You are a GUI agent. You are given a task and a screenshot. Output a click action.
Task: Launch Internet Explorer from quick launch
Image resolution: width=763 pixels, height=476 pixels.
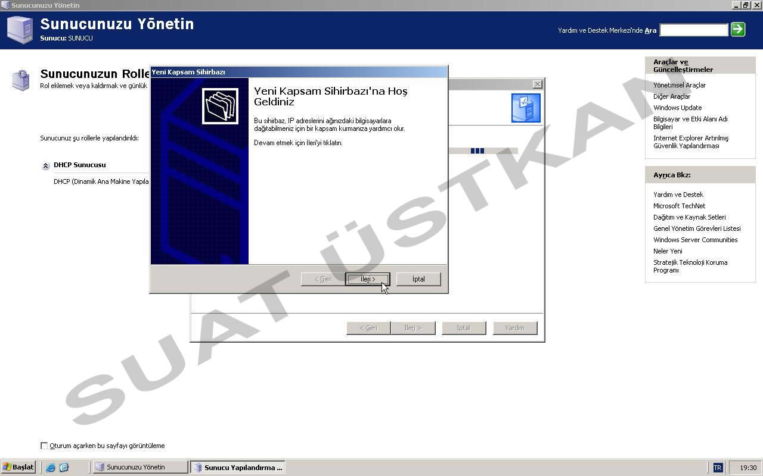coord(51,468)
